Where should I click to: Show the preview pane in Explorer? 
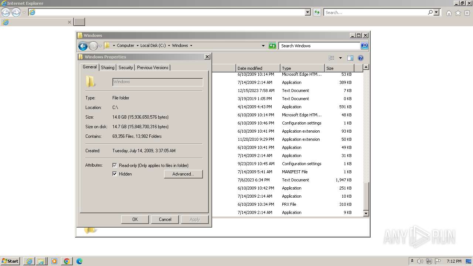(350, 58)
